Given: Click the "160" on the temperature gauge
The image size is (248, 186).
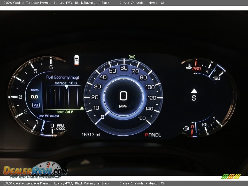Looking at the screenshot, I should coord(216,78).
